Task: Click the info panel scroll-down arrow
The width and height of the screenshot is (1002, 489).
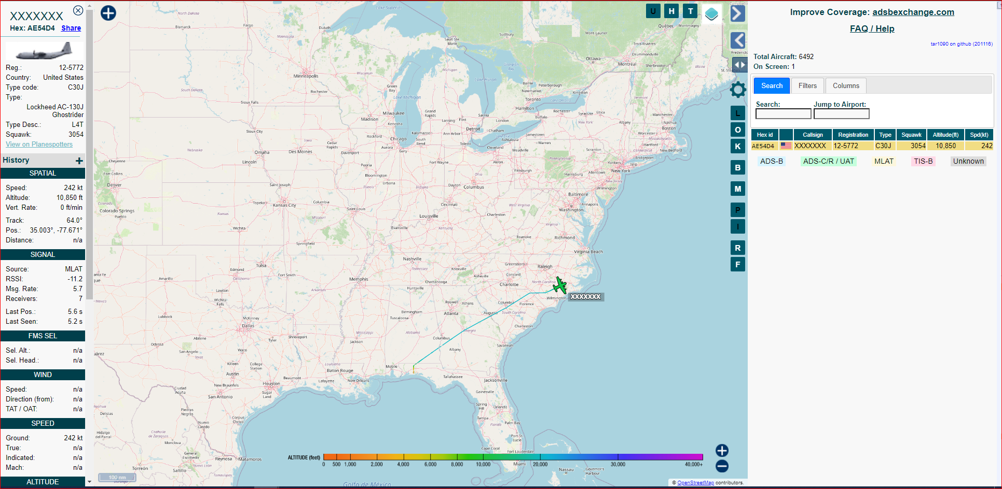Action: (89, 482)
